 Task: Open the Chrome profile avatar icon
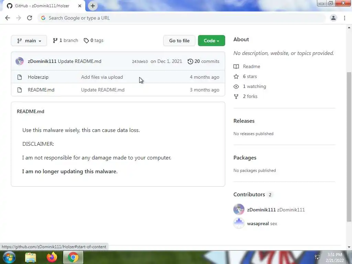[x=333, y=18]
